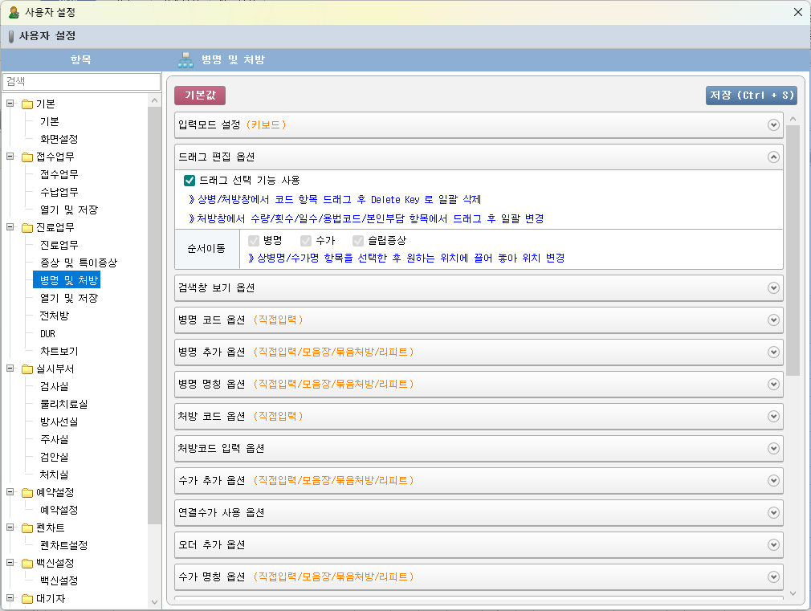Toggle 드래그 선택 기능 사용 checkbox
This screenshot has width=811, height=611.
coord(190,181)
